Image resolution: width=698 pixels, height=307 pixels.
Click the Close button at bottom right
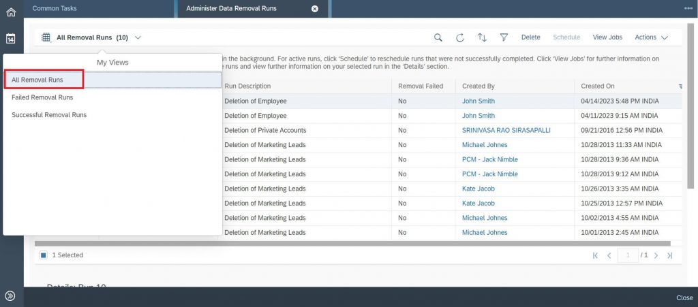tap(684, 297)
